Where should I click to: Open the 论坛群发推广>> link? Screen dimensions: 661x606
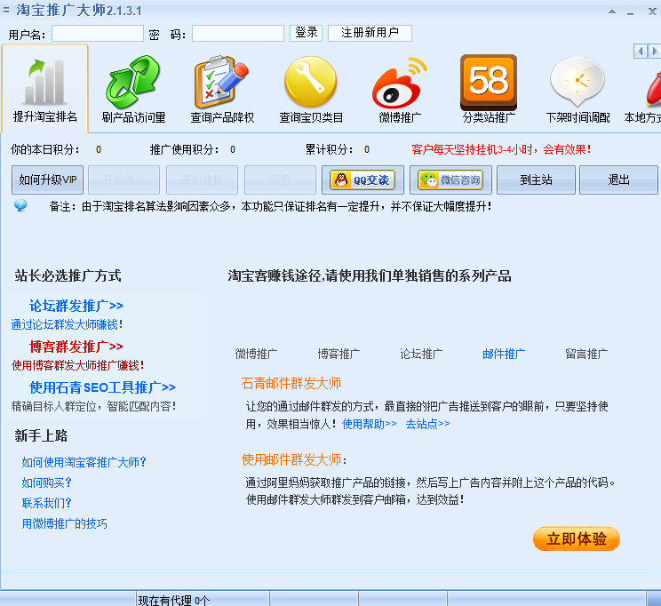(76, 306)
